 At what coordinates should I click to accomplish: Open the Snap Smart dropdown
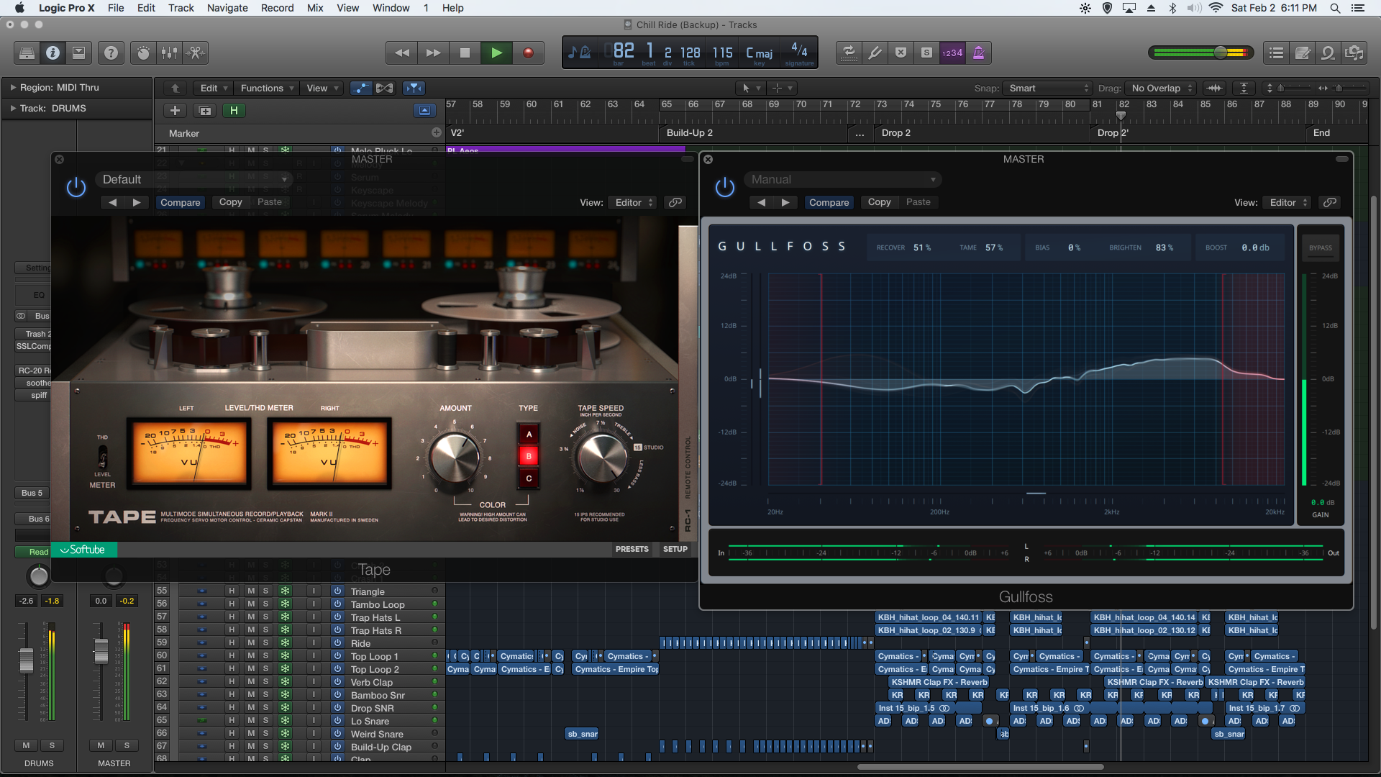click(x=1048, y=88)
